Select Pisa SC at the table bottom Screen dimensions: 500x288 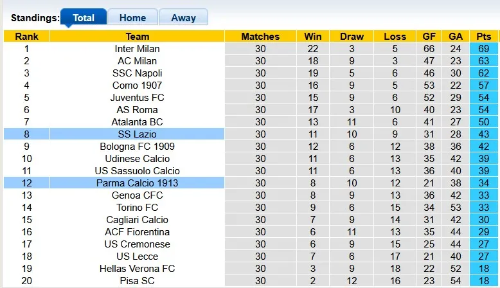(x=137, y=281)
